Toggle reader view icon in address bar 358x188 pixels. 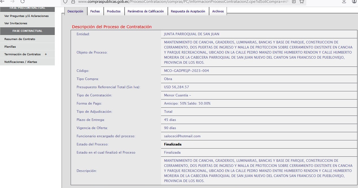[x=294, y=1]
